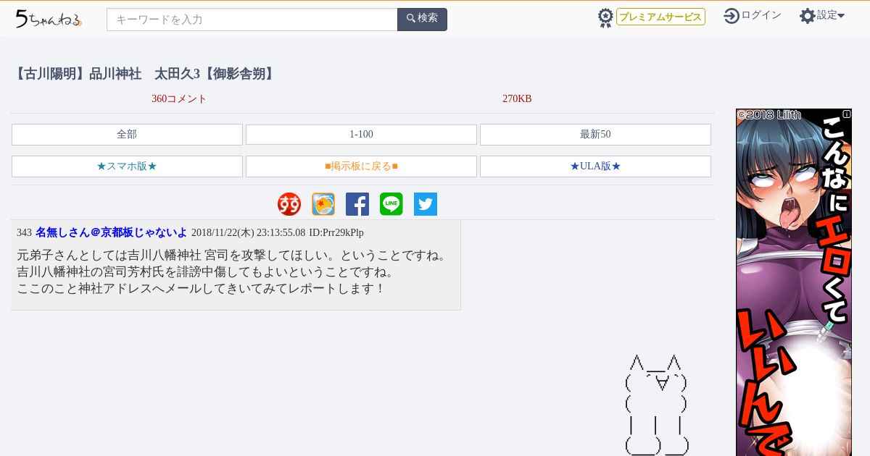Expand the 設定 dropdown menu
Viewport: 870px width, 456px height.
(x=831, y=15)
